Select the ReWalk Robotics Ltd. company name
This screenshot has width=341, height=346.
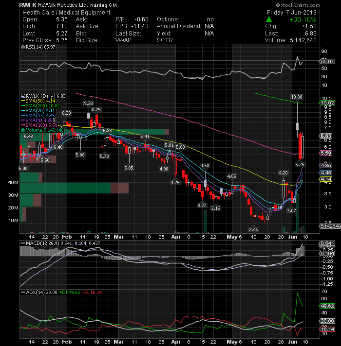pyautogui.click(x=63, y=5)
